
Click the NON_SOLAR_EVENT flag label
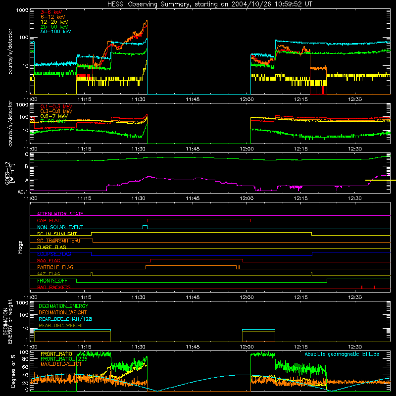60,227
